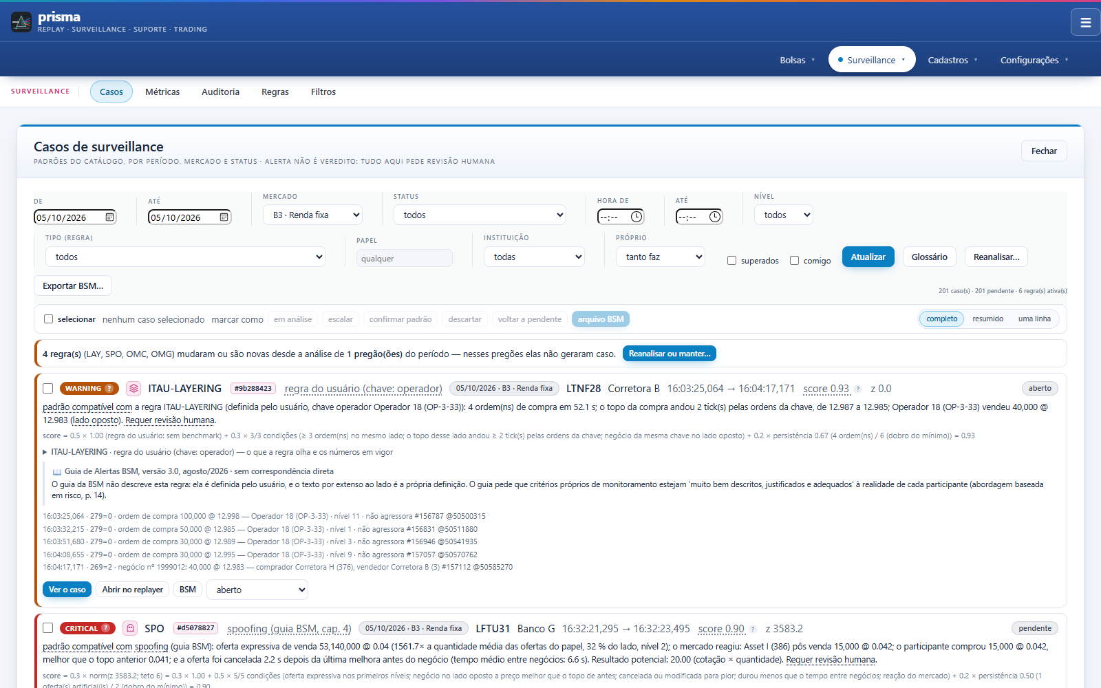Select the ITAU-LAYERING case checkbox
This screenshot has height=688, width=1101.
coord(48,389)
